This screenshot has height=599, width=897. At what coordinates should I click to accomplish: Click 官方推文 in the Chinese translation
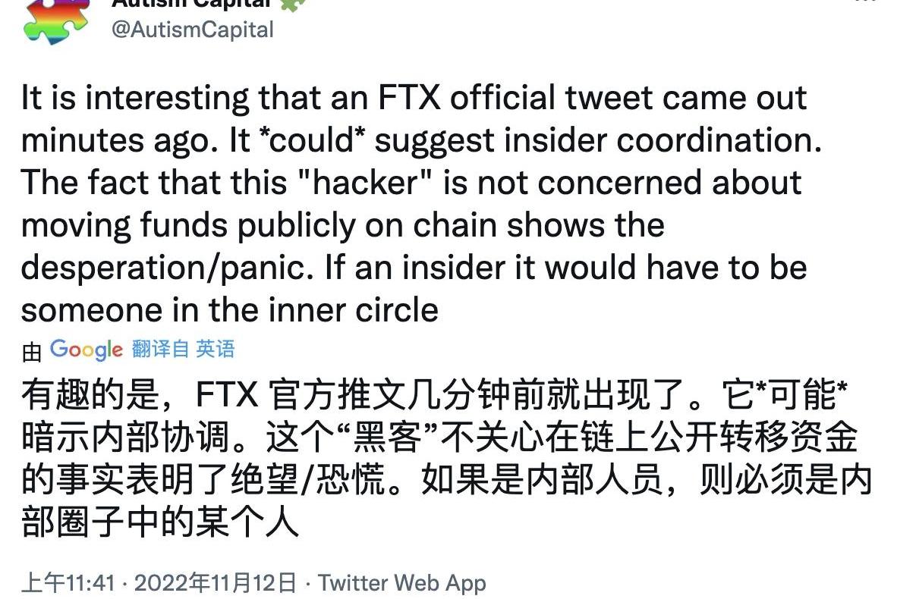point(338,394)
